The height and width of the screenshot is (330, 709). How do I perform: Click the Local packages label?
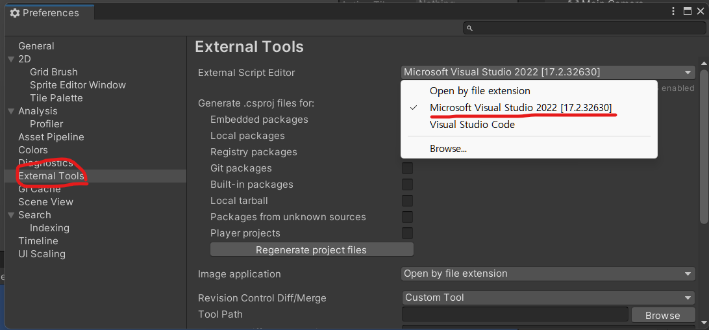[247, 136]
